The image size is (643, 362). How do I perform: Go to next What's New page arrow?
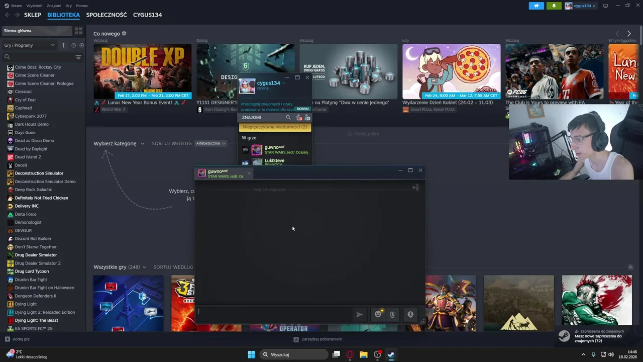[x=628, y=34]
